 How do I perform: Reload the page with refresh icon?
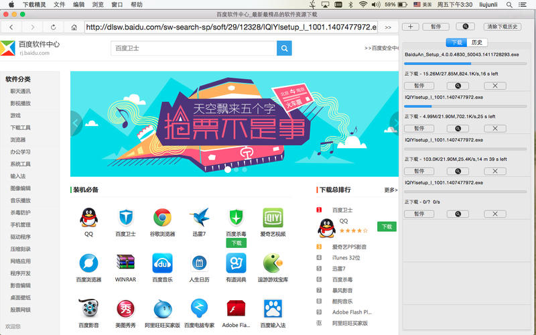point(54,27)
